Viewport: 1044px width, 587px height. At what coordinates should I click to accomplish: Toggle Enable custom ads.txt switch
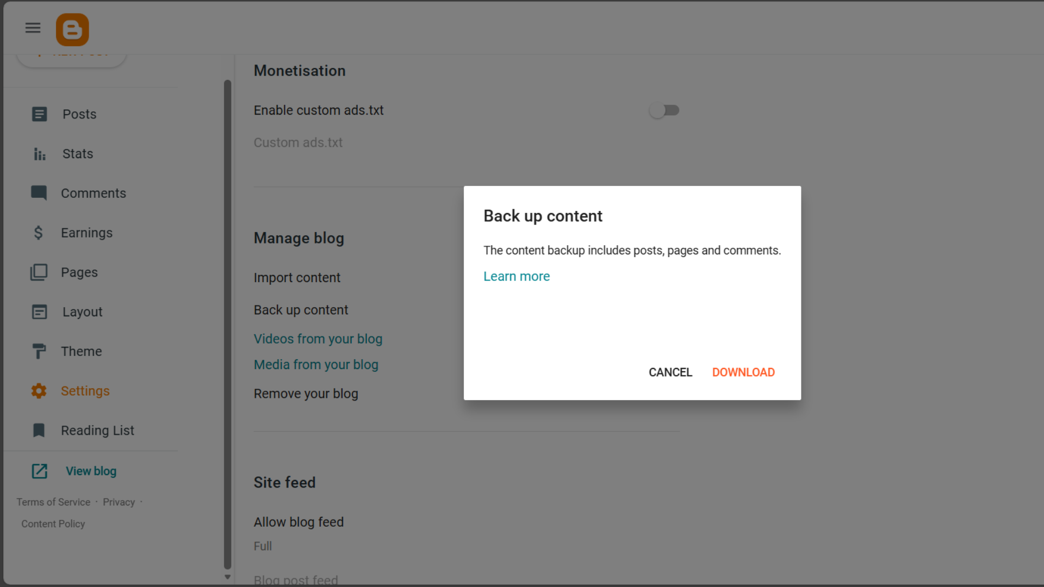tap(664, 110)
